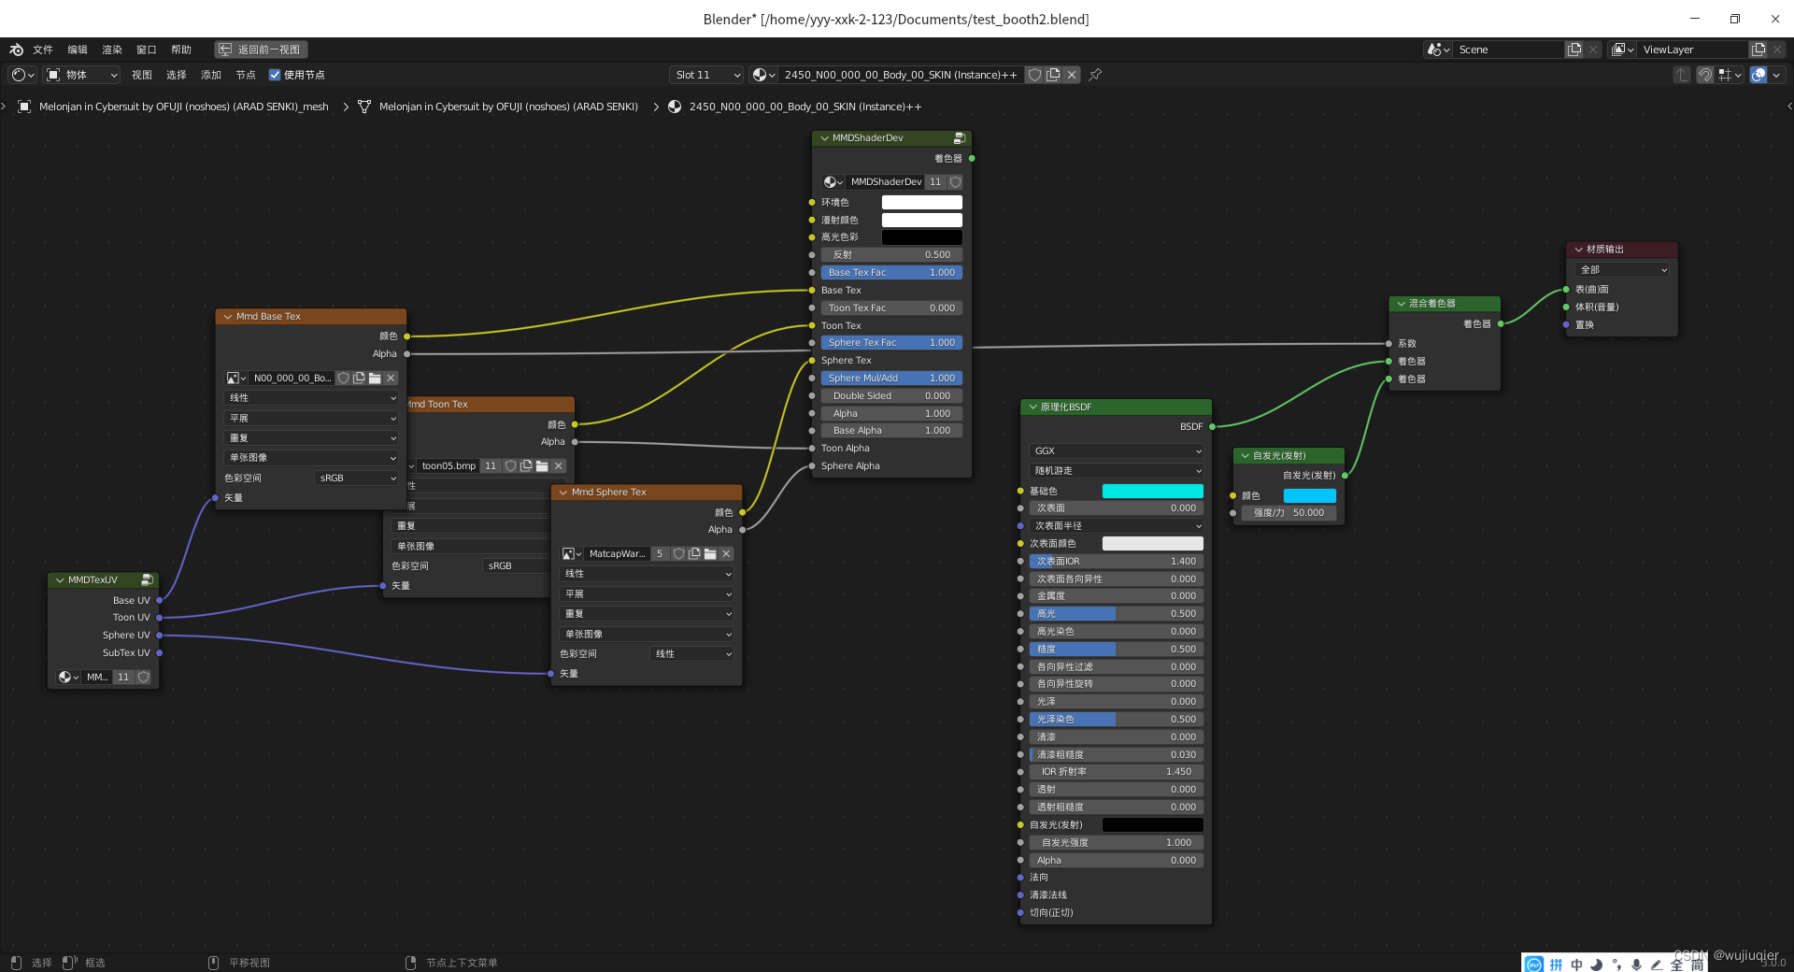Open the Slot 11 dropdown
Viewport: 1794px width, 972px height.
707,75
